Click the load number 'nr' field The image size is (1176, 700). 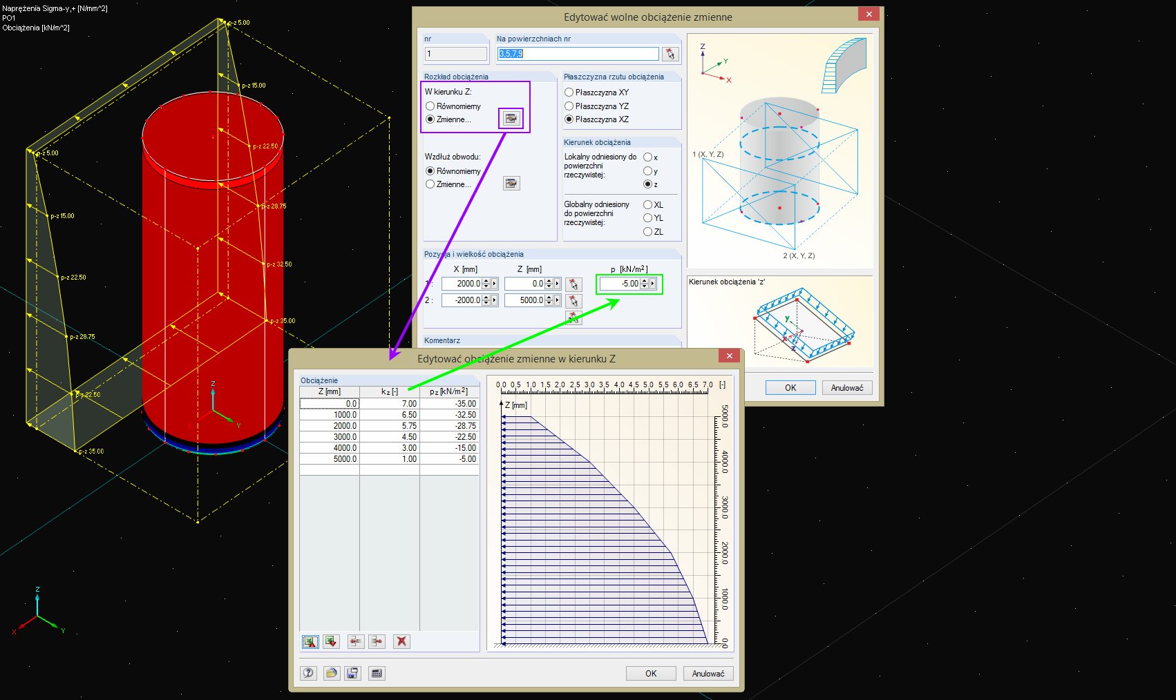click(x=456, y=54)
